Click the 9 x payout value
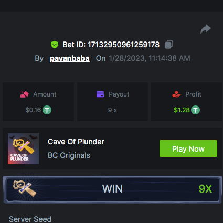The width and height of the screenshot is (223, 223). 112,110
